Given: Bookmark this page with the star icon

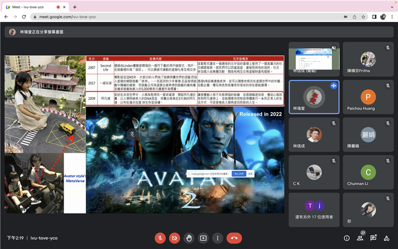Looking at the screenshot, I should pyautogui.click(x=365, y=16).
